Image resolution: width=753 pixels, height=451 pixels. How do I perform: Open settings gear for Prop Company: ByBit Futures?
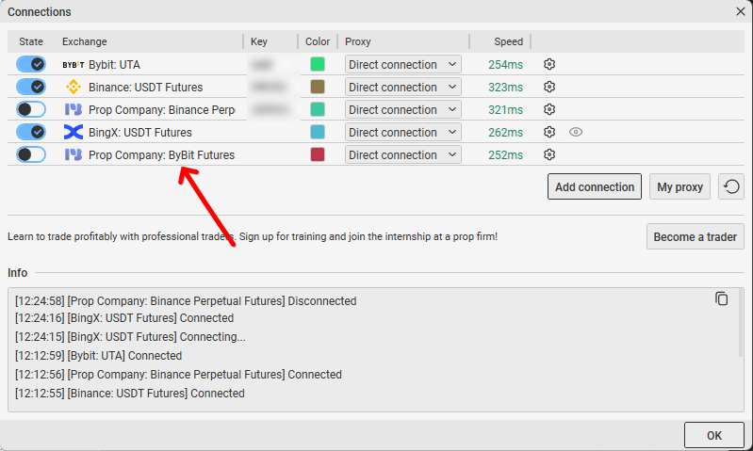(x=549, y=154)
